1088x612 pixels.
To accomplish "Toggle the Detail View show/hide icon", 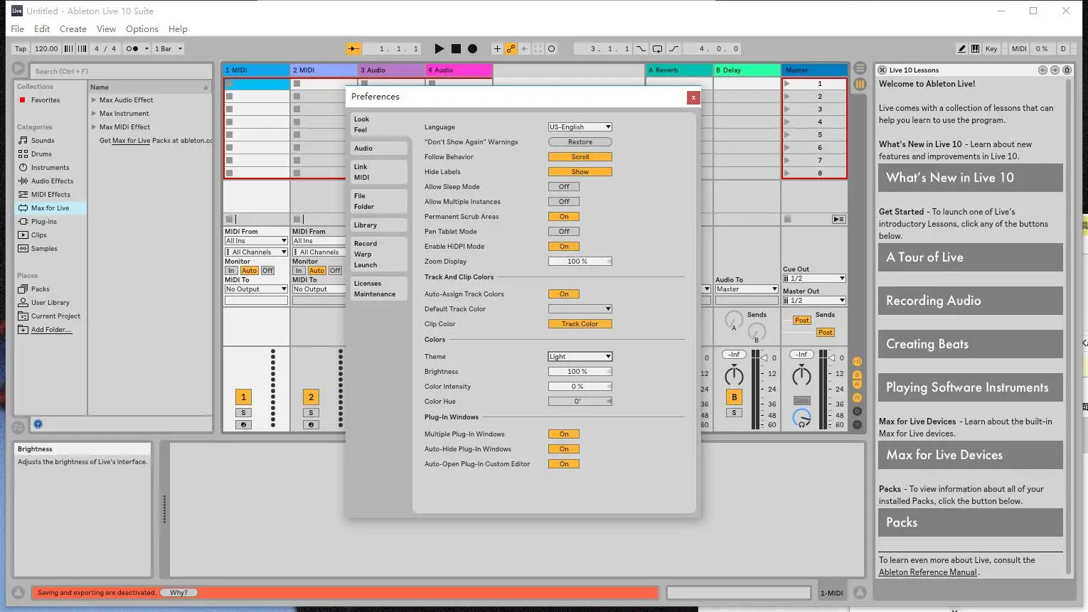I will coord(860,592).
